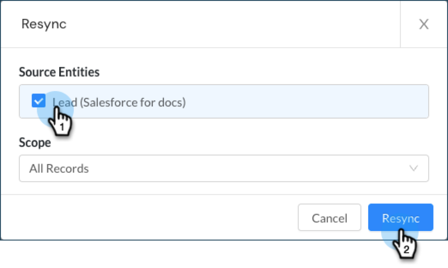Expand the All Records combo box

tap(224, 168)
